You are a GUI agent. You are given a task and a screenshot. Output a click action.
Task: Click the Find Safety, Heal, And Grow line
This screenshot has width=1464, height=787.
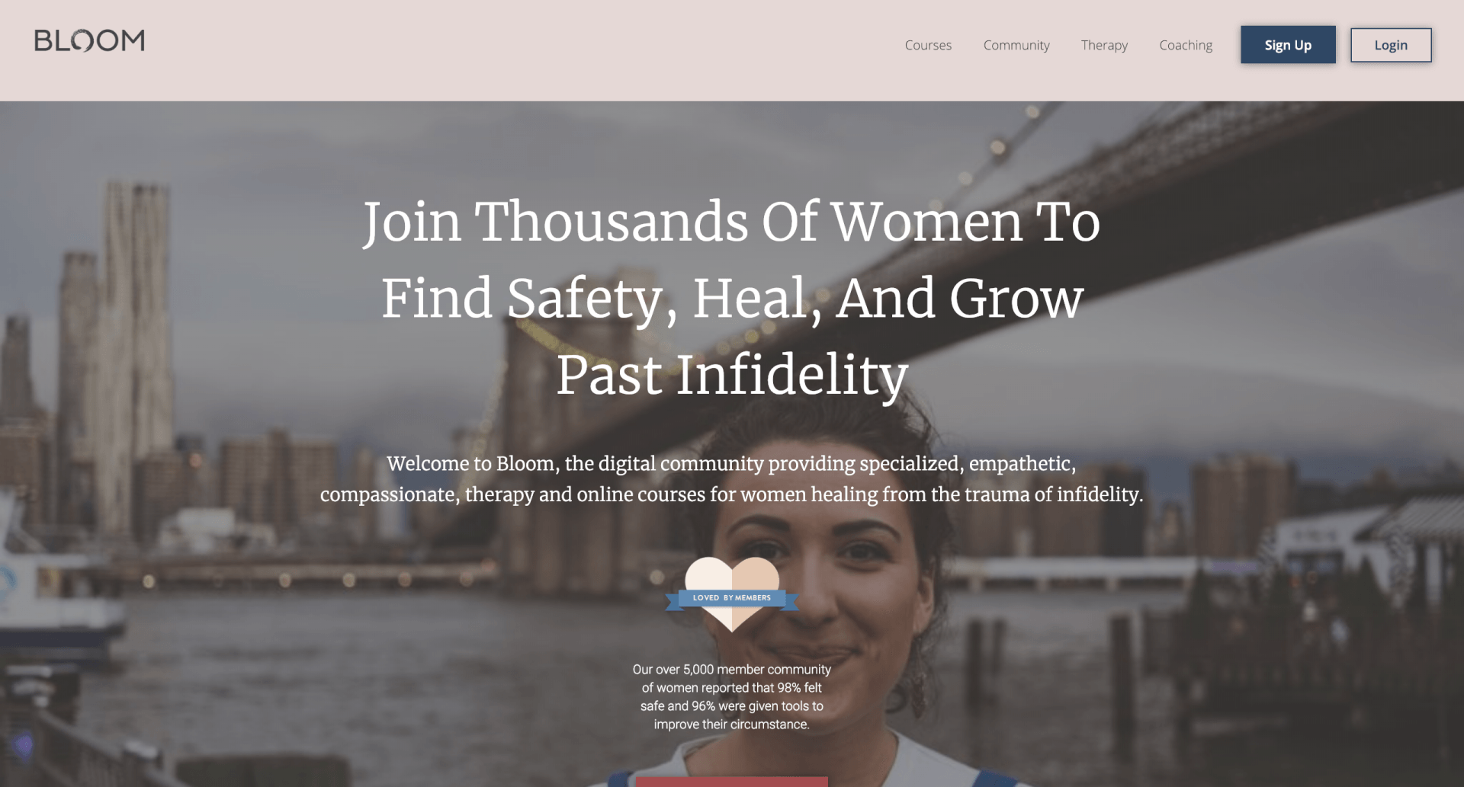732,298
